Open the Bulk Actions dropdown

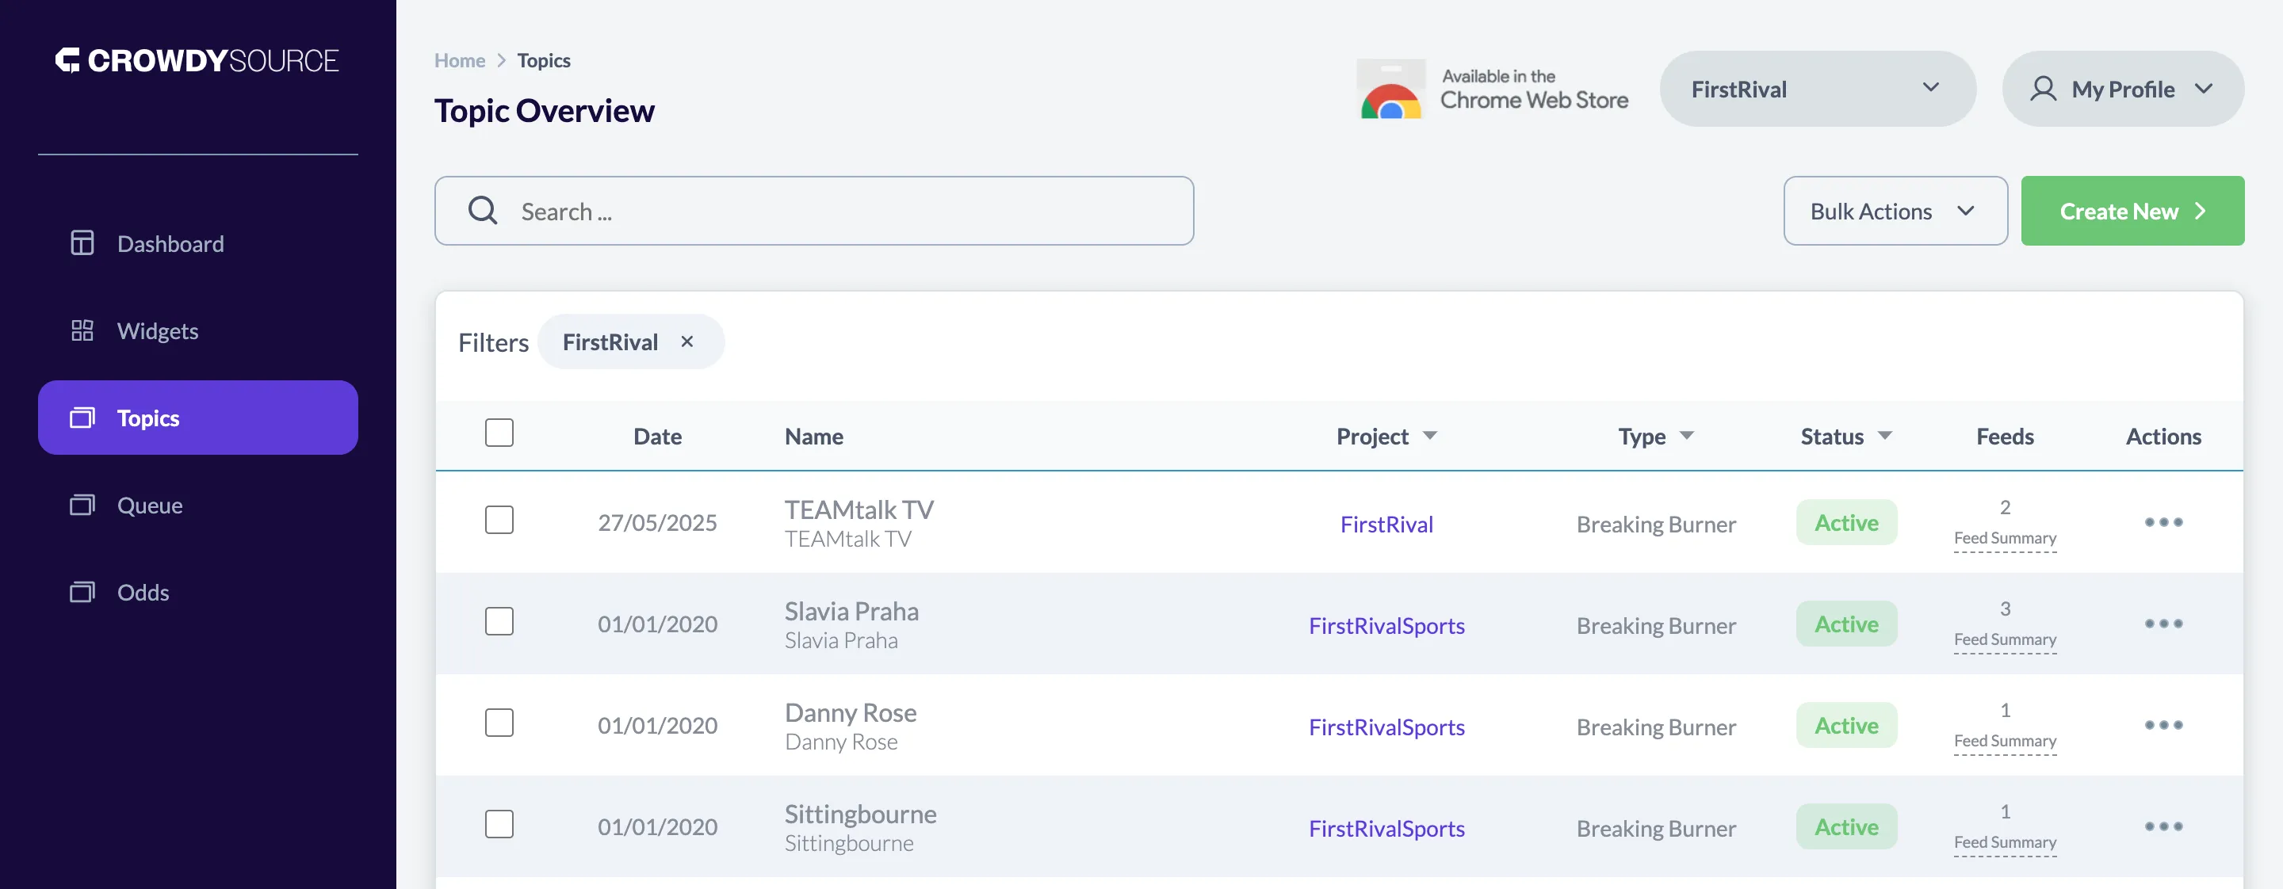coord(1895,211)
